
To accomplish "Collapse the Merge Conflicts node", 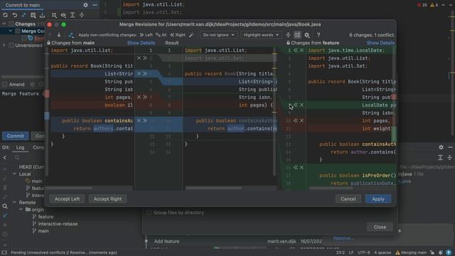I will point(11,31).
